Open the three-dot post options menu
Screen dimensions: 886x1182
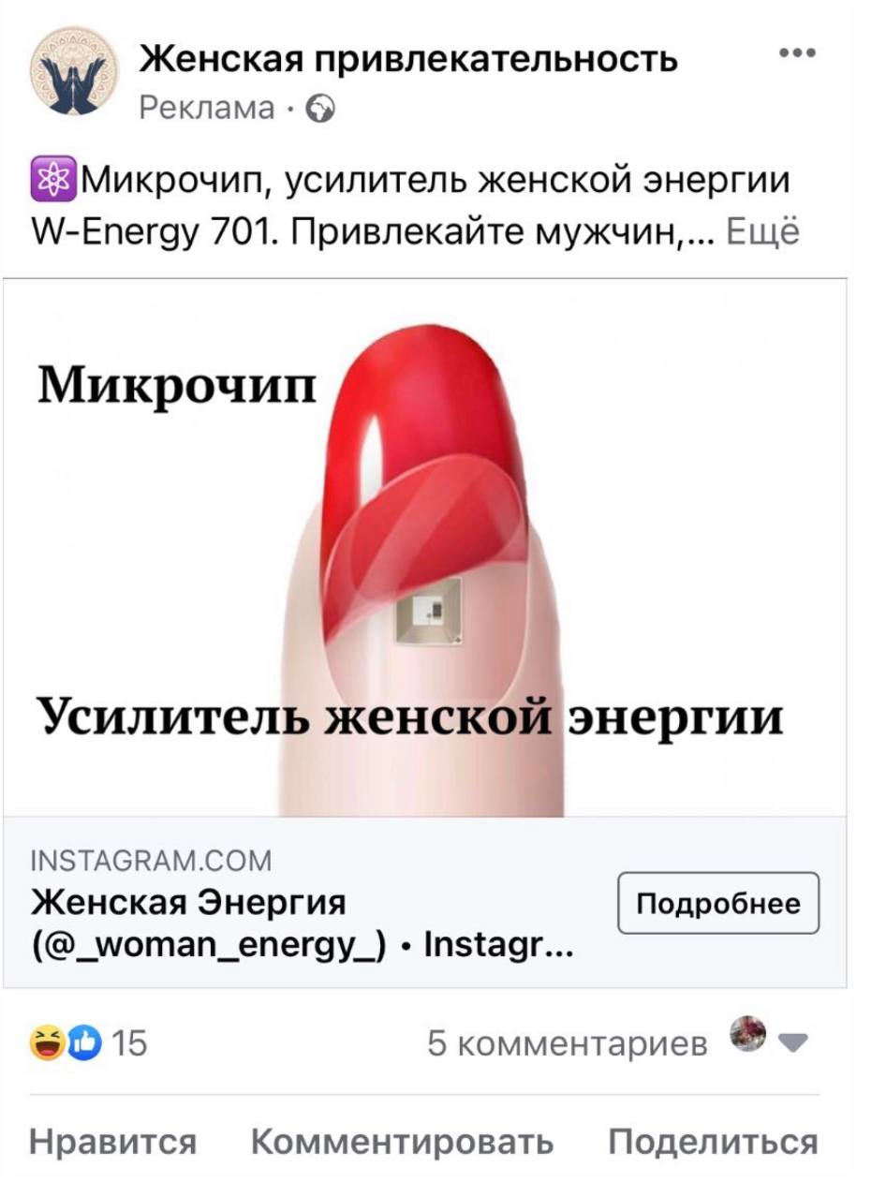(x=797, y=54)
